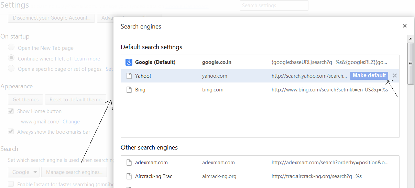Click the adexmart.com search URL

(x=330, y=163)
